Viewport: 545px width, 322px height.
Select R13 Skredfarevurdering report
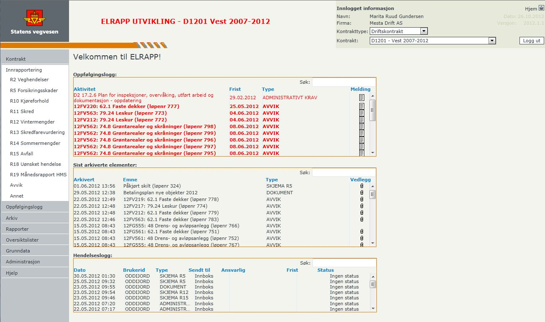point(37,132)
